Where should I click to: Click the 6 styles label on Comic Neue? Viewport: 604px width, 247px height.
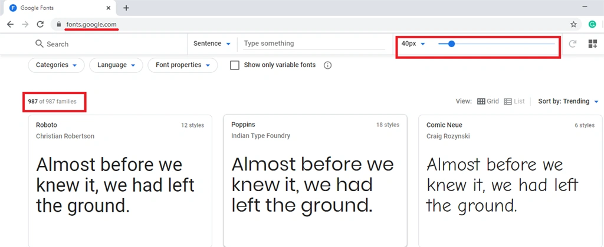(x=585, y=125)
